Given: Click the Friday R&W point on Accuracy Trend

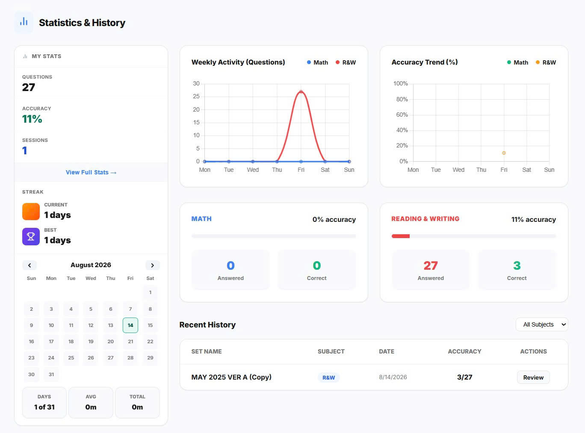Looking at the screenshot, I should [x=504, y=153].
